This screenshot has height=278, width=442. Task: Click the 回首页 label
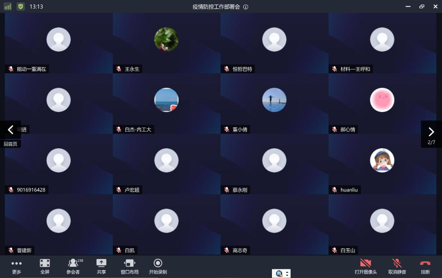[11, 144]
